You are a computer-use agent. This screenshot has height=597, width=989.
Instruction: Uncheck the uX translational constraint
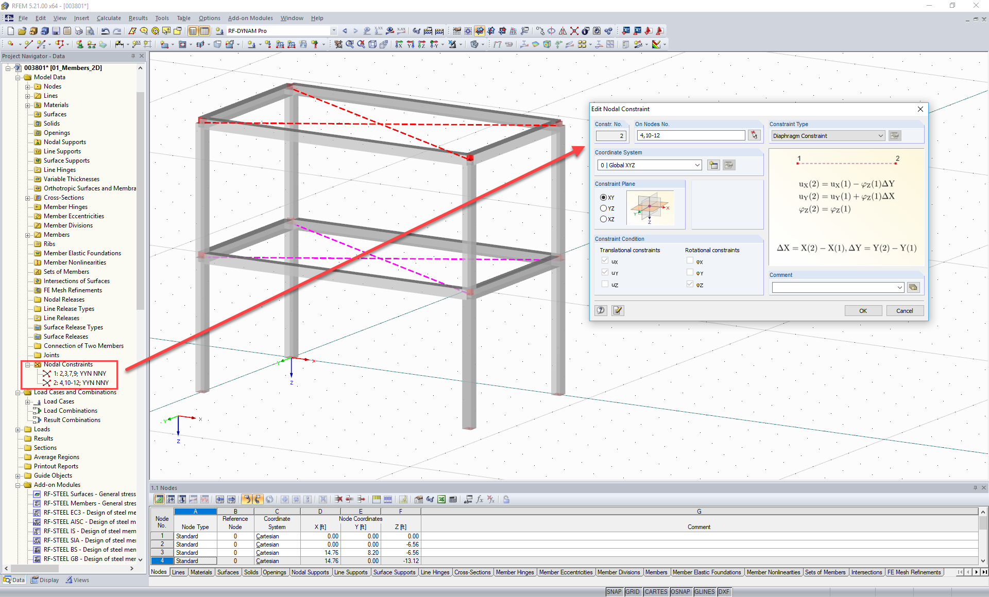(x=604, y=261)
